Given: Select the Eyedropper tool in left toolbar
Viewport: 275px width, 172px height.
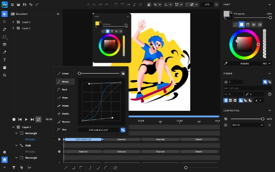Looking at the screenshot, I should point(4,52).
